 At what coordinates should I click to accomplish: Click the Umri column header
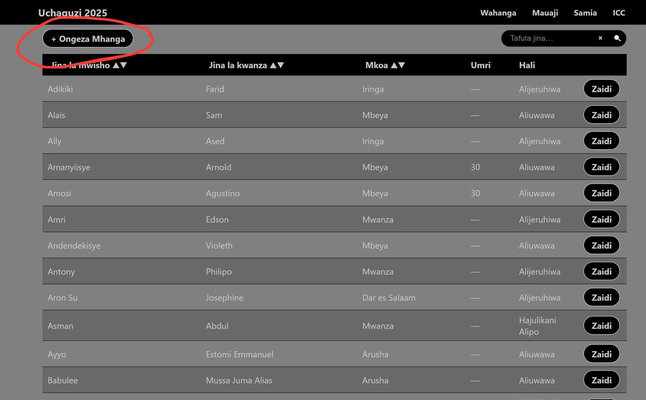tap(481, 65)
